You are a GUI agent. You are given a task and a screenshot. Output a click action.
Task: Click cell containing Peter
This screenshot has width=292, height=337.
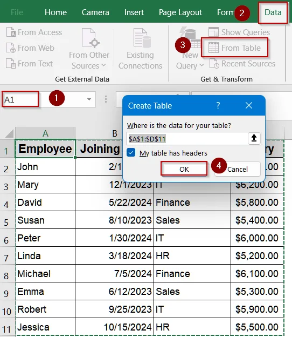[x=45, y=238]
